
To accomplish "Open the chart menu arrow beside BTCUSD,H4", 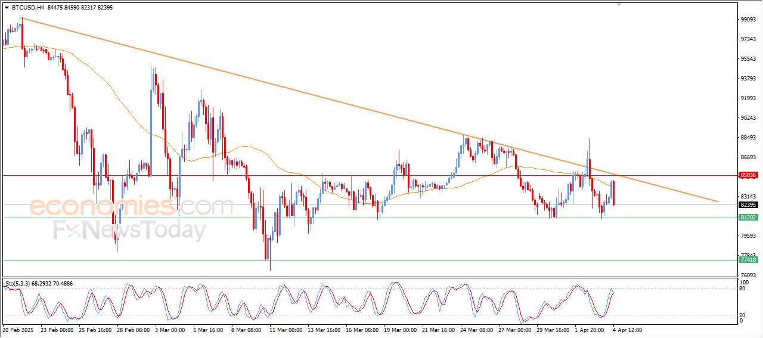I will pyautogui.click(x=7, y=8).
